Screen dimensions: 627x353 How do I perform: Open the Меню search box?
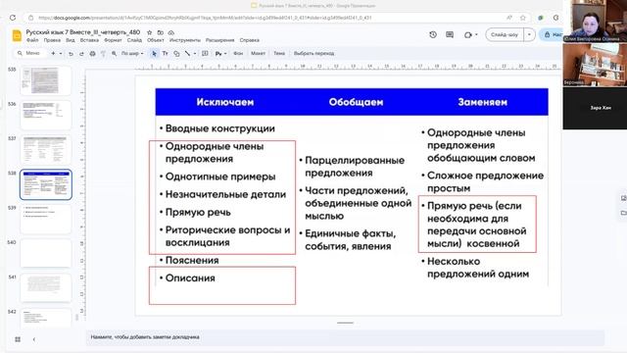tap(28, 53)
